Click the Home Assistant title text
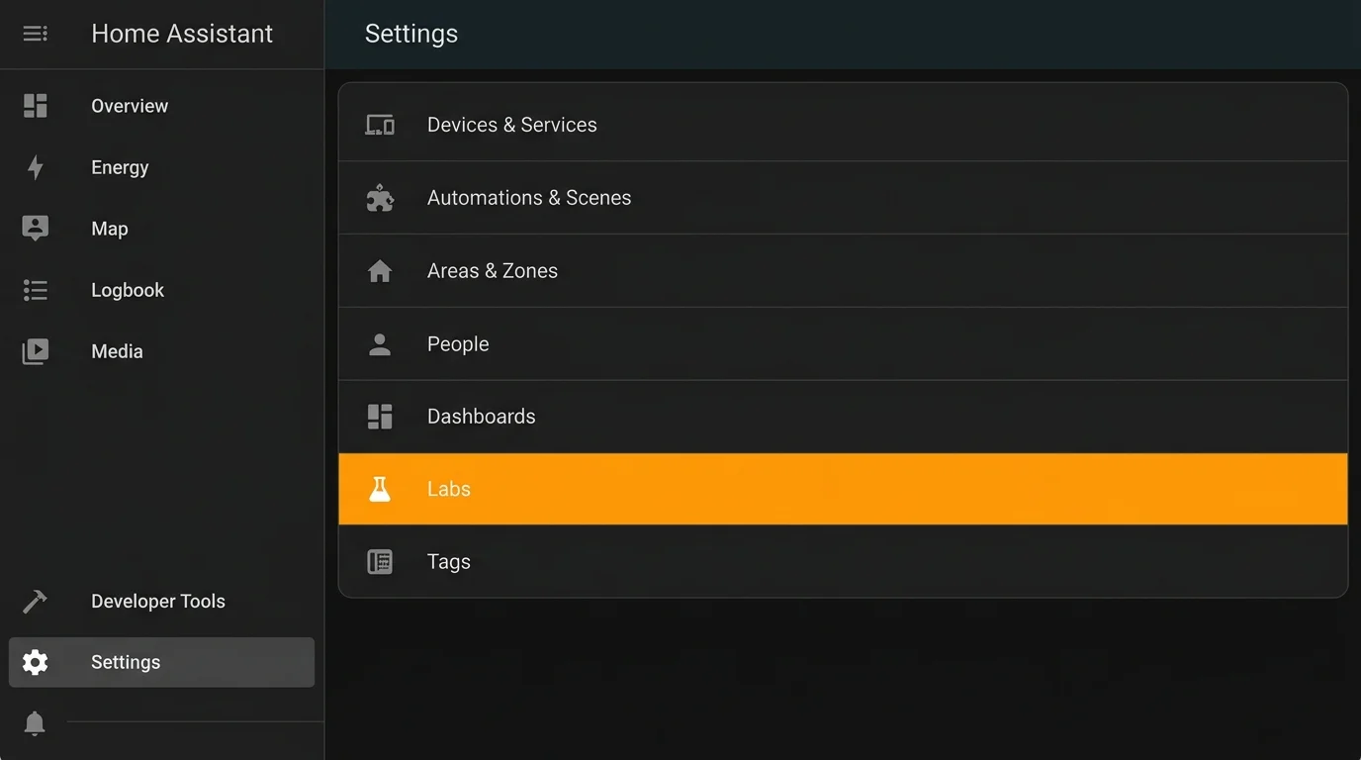Viewport: 1361px width, 760px height. (182, 33)
